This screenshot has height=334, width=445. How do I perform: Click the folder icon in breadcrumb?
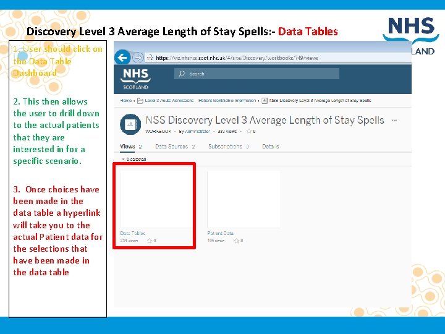point(140,101)
